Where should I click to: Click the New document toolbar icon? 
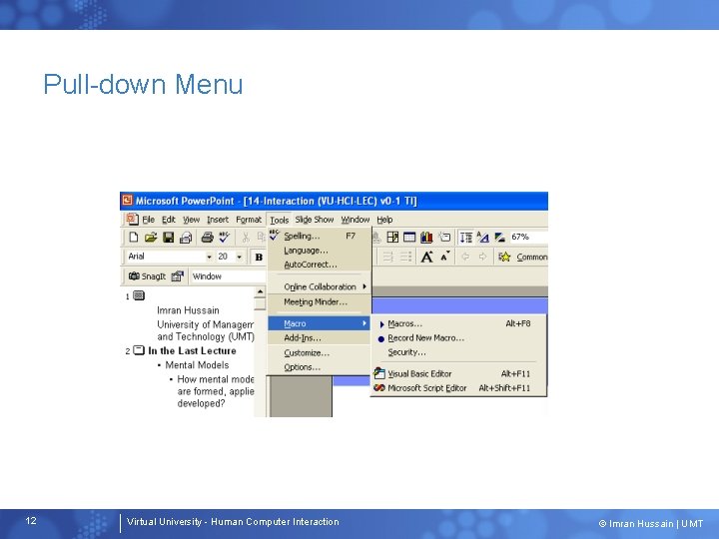pyautogui.click(x=134, y=237)
